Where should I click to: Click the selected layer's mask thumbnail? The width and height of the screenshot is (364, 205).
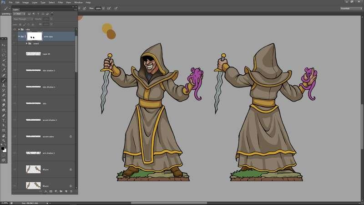[35, 36]
